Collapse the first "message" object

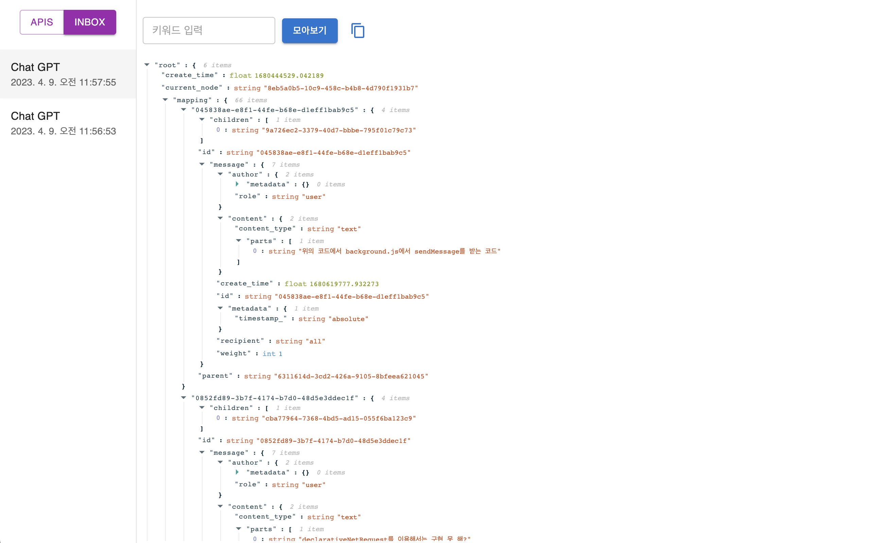pyautogui.click(x=202, y=164)
